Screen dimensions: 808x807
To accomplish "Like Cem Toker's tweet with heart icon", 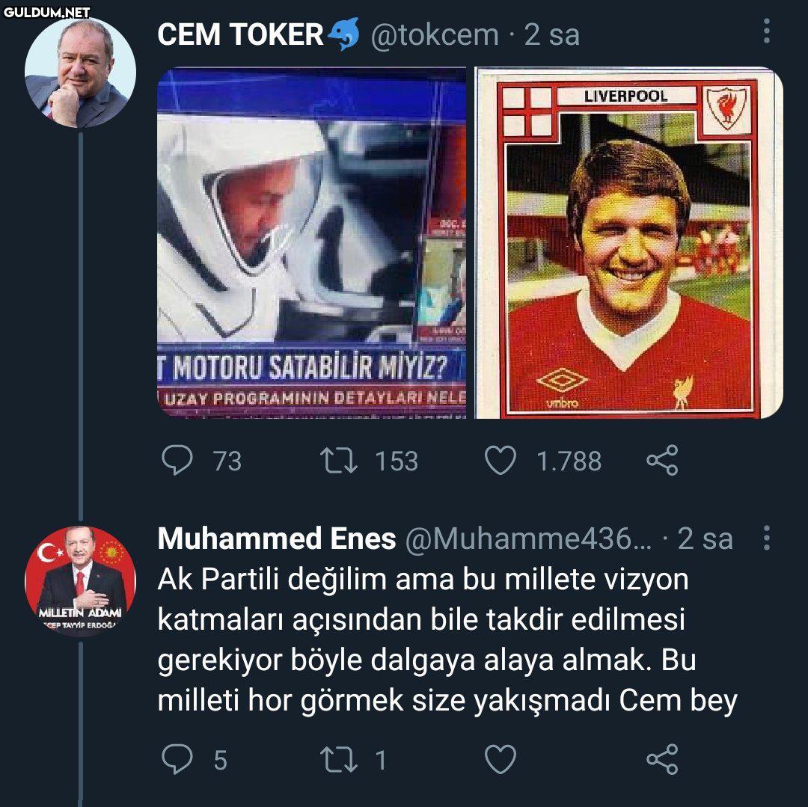I will [501, 460].
